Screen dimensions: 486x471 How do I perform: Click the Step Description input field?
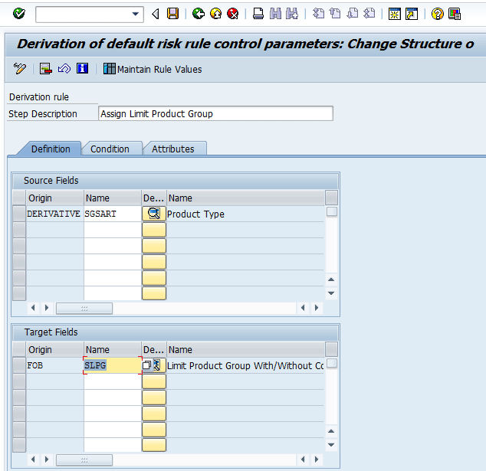(215, 113)
